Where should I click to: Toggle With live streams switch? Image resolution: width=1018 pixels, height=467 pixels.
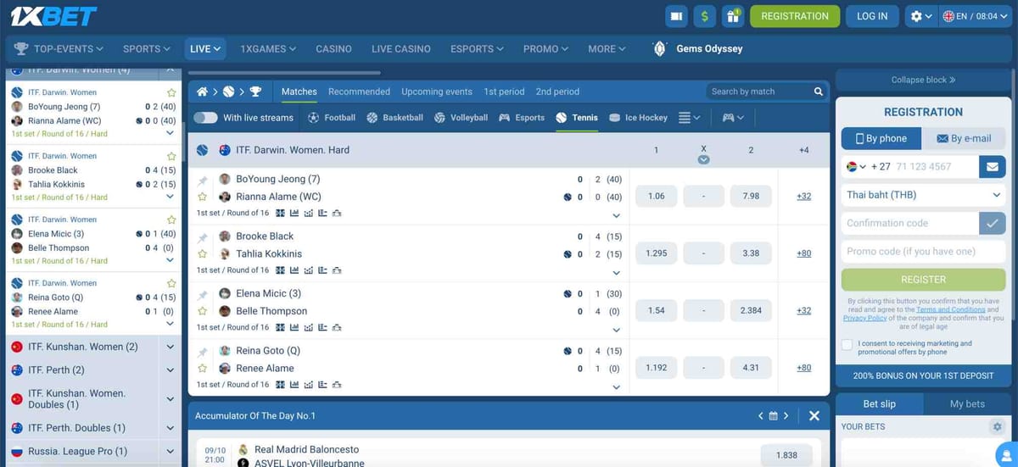pos(205,118)
